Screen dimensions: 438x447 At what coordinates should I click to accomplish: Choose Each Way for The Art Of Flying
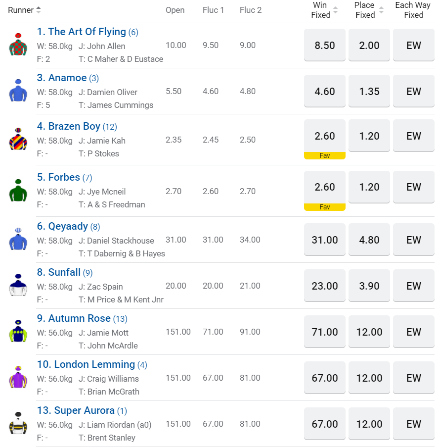(x=414, y=46)
